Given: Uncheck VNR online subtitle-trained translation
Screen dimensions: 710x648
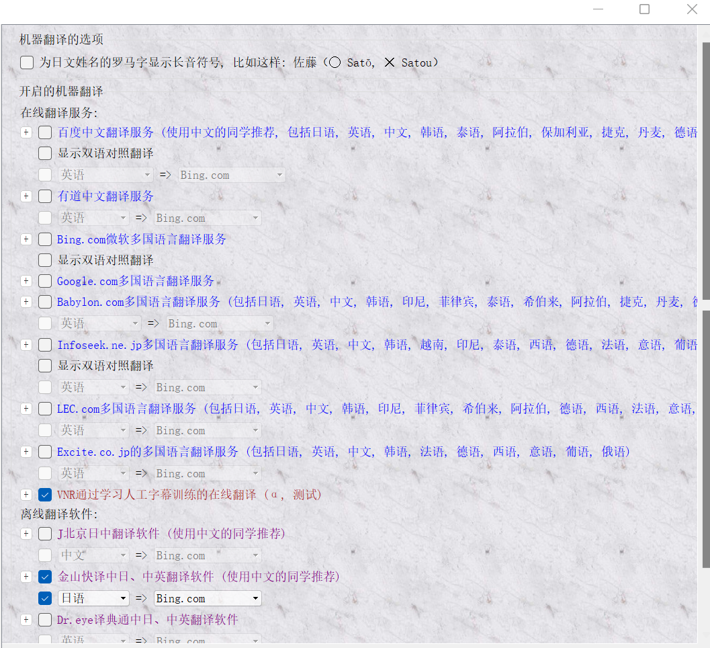Looking at the screenshot, I should pos(45,495).
